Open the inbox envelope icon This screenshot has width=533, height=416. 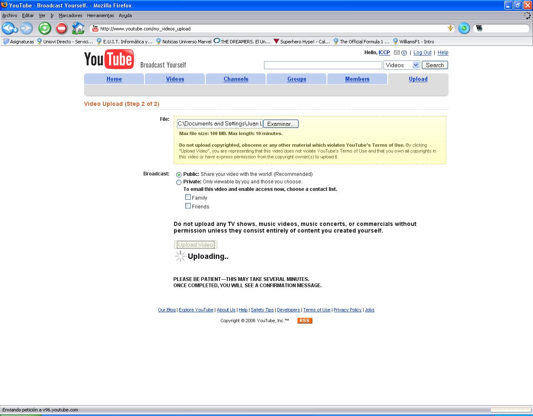397,53
